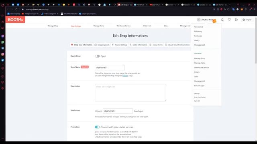
Task: Open Instagram in the browser sidebar
Action: [x=3, y=54]
